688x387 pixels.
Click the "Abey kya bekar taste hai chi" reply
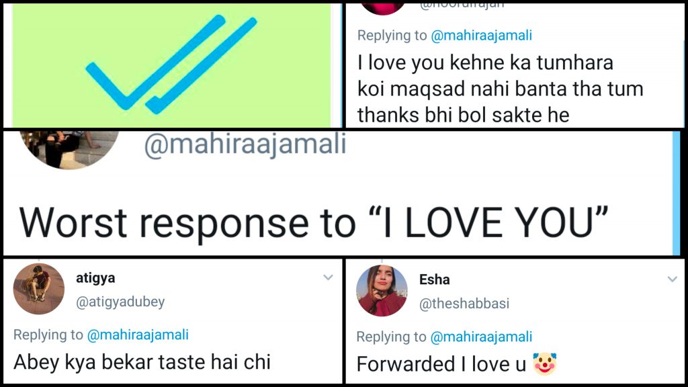(142, 362)
